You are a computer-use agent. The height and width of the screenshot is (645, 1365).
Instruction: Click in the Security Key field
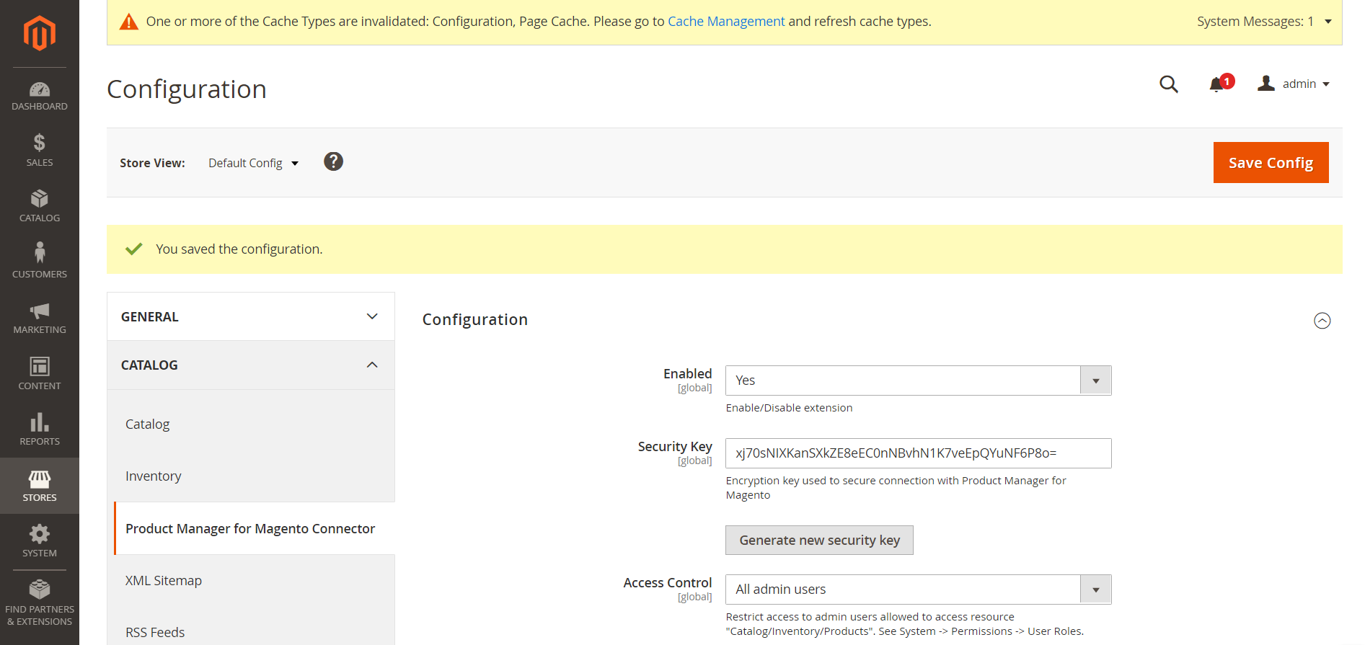pos(917,453)
